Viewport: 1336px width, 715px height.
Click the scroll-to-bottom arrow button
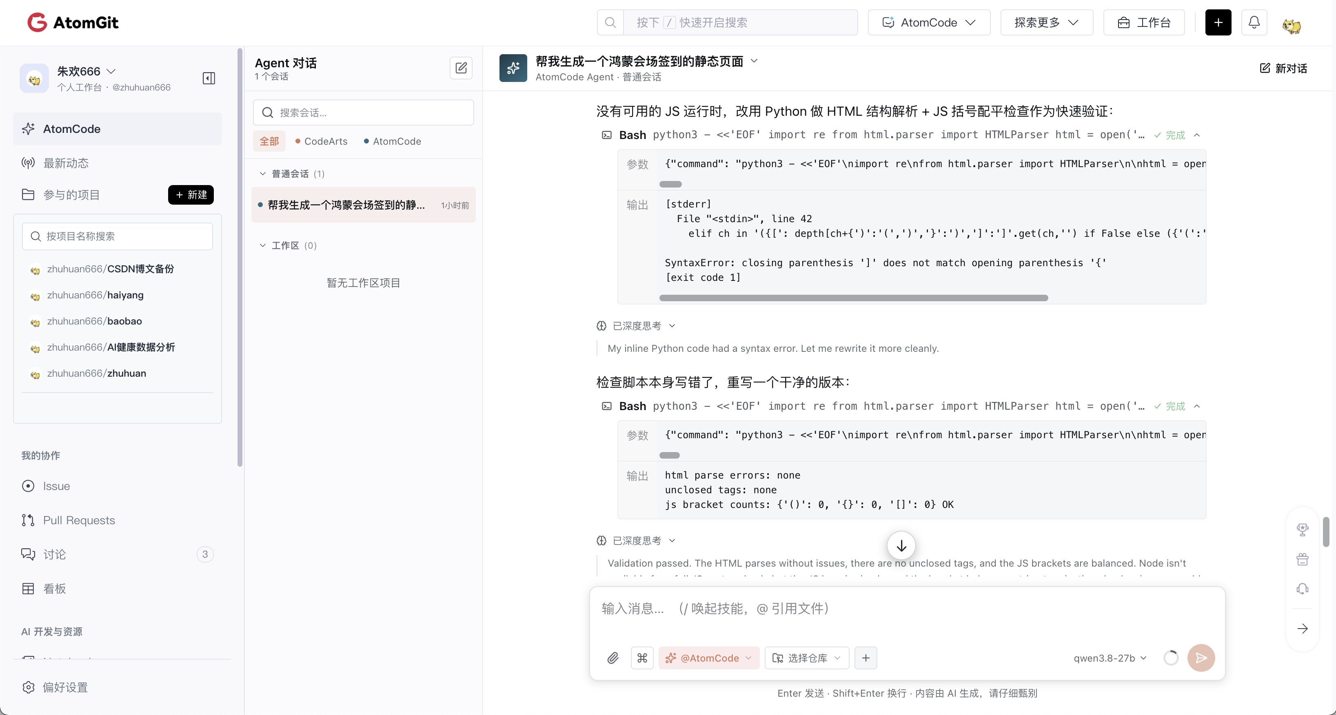(901, 545)
